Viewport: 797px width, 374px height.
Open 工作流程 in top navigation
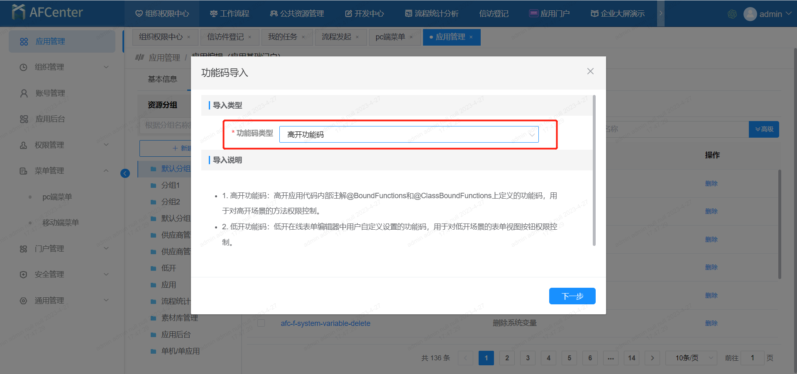[230, 14]
